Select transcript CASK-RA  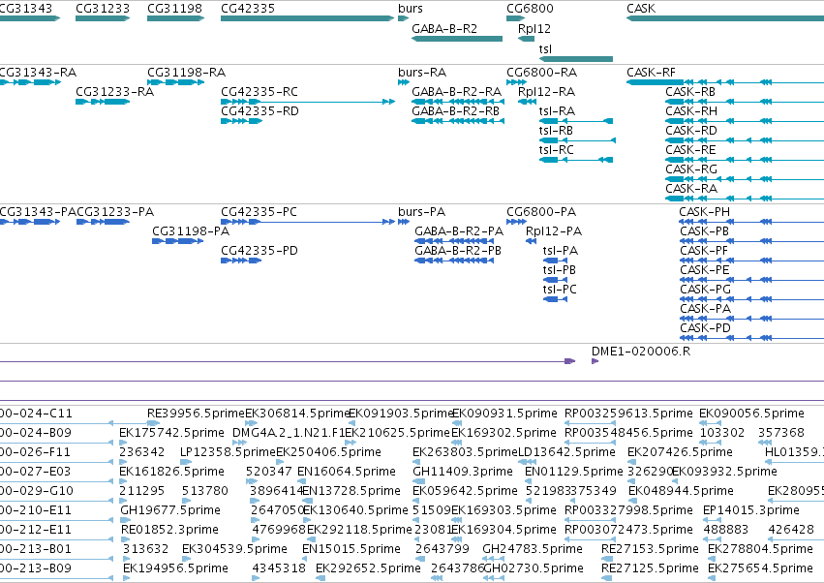coord(745,199)
